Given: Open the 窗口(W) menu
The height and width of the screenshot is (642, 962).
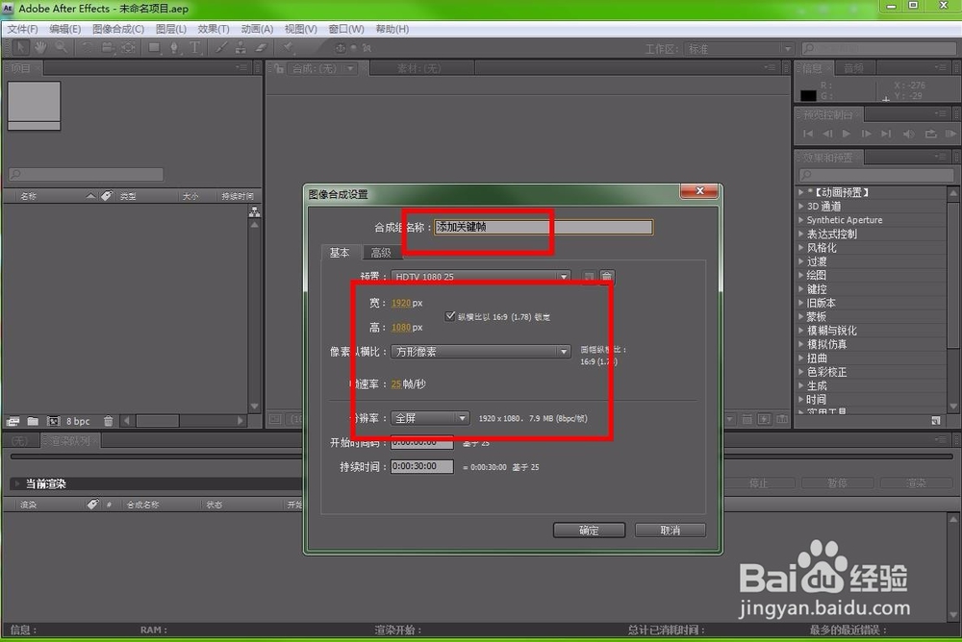Looking at the screenshot, I should 346,29.
